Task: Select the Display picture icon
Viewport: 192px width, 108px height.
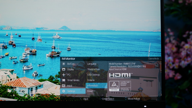Action: [x=64, y=69]
